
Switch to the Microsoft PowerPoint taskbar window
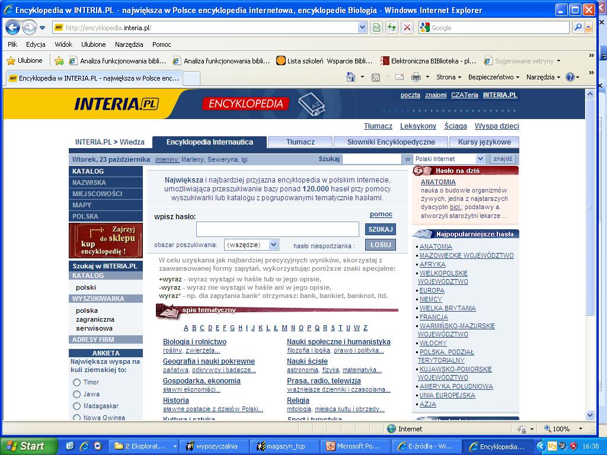click(x=356, y=446)
